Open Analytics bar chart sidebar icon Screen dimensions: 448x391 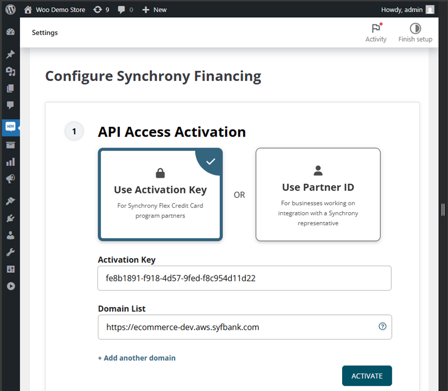point(10,161)
